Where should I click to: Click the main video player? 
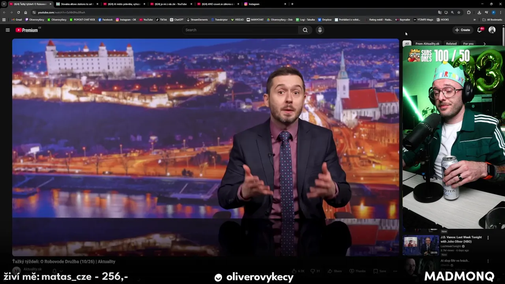tap(206, 148)
